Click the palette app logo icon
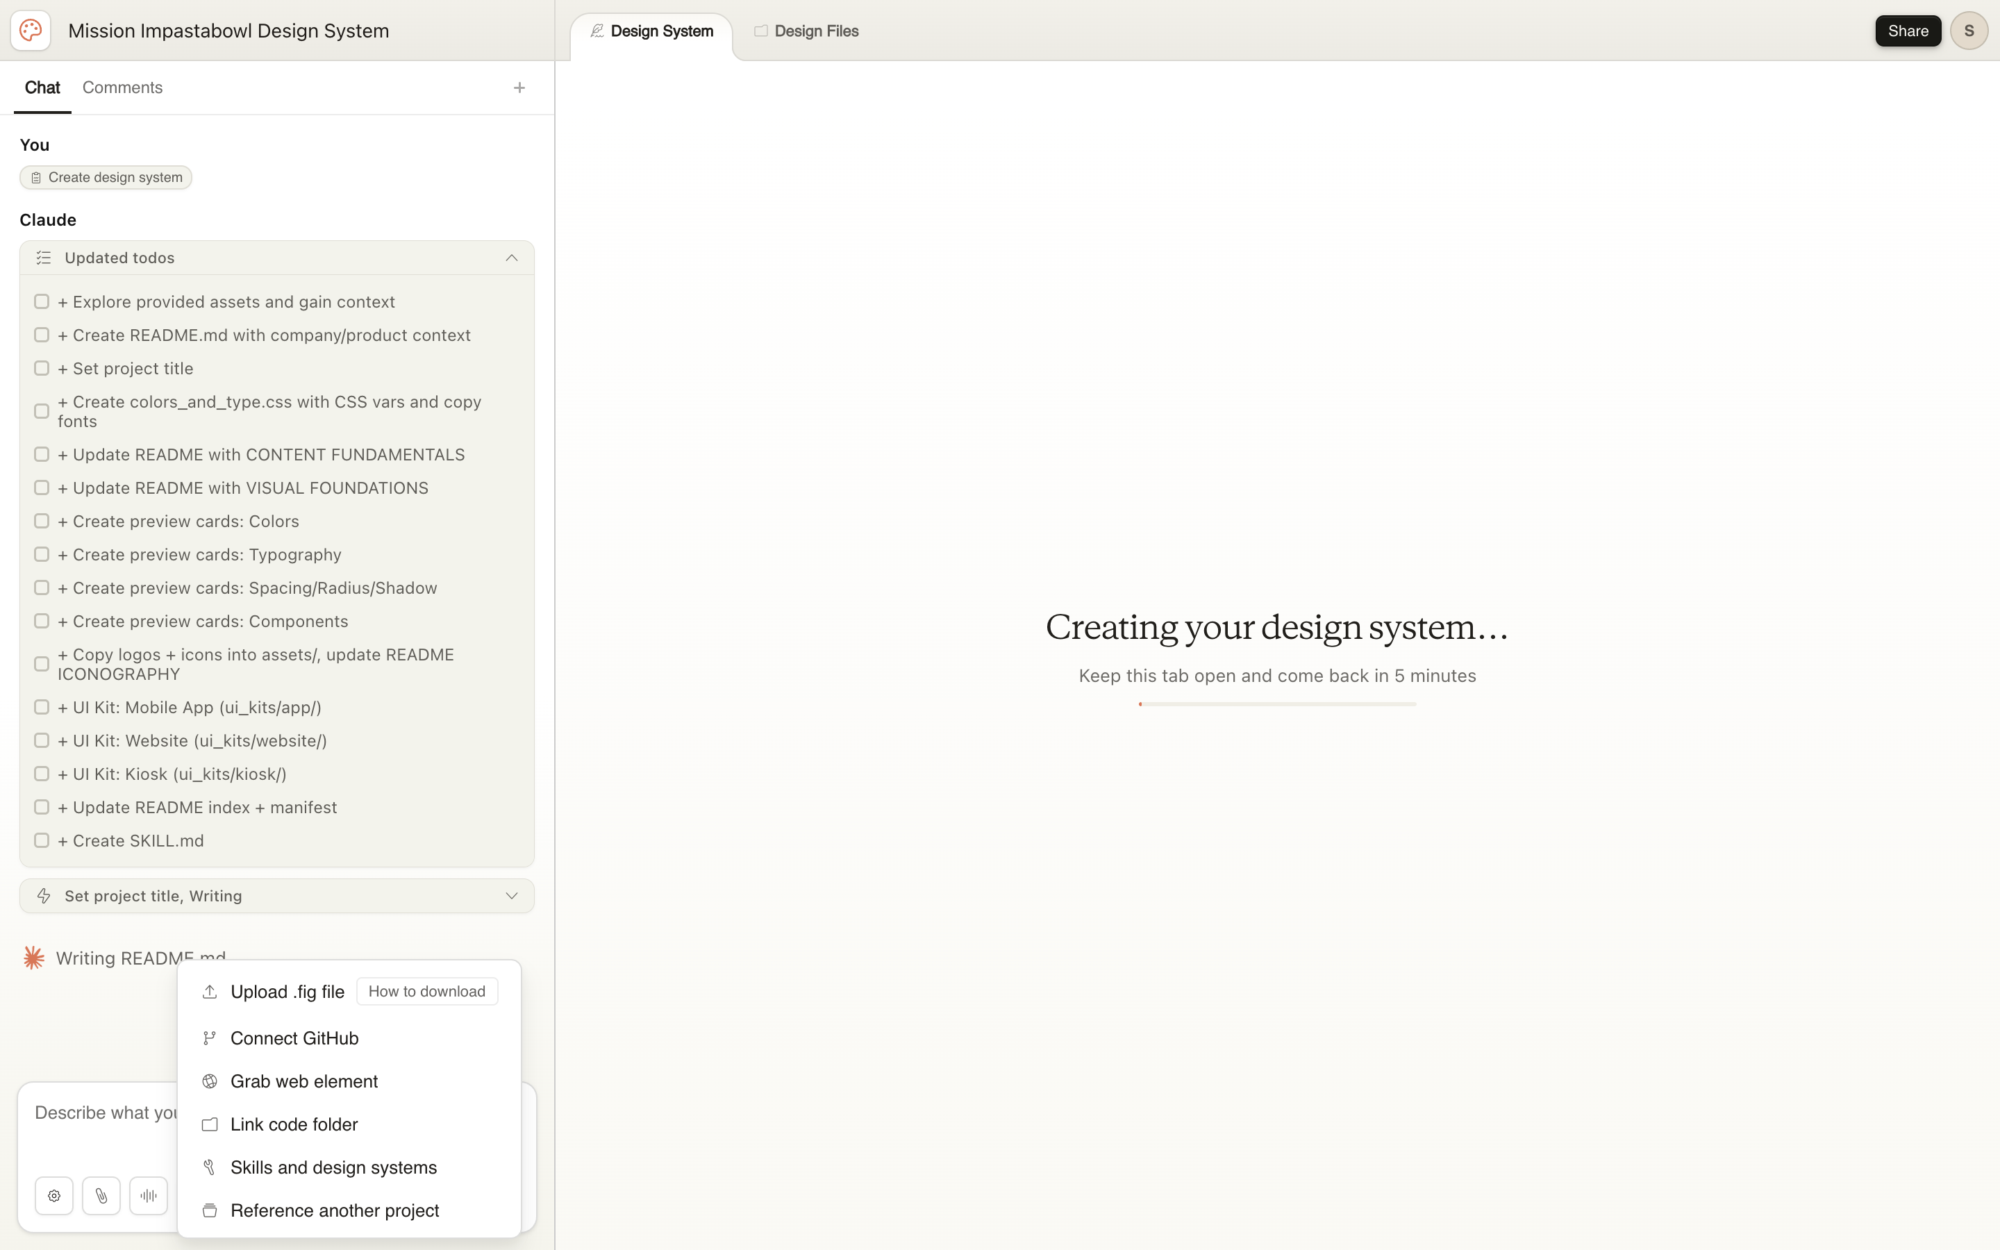Viewport: 2000px width, 1250px height. (x=31, y=31)
